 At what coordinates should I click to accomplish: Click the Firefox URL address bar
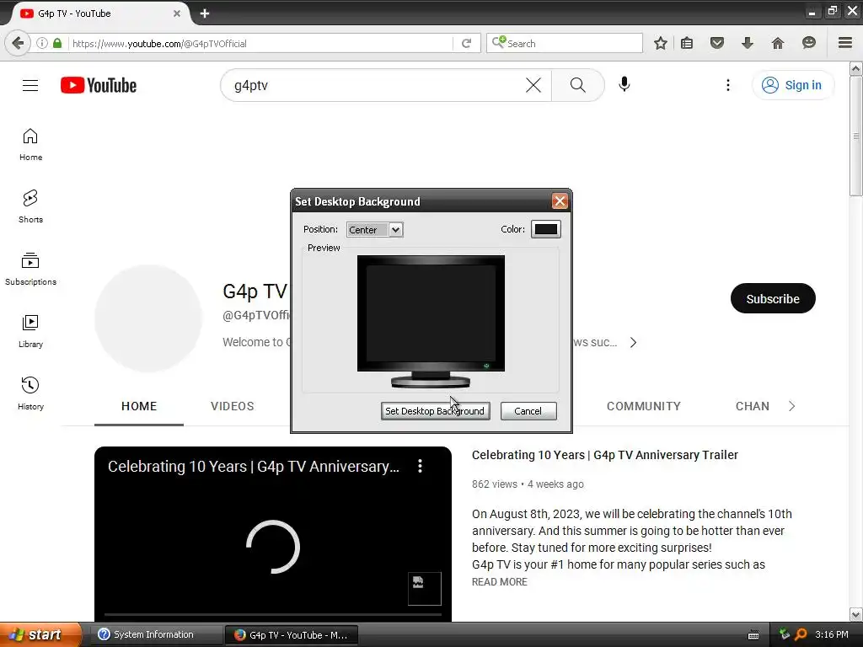[260, 43]
